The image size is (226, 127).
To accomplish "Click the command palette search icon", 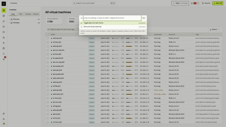I will [x=81, y=18].
